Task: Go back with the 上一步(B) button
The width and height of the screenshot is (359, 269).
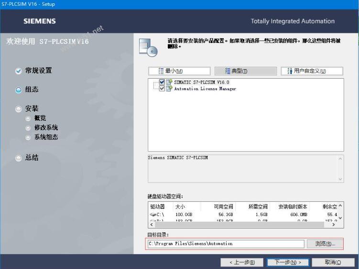Action: [x=242, y=262]
